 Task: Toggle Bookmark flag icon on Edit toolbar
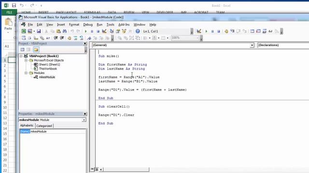point(89,38)
